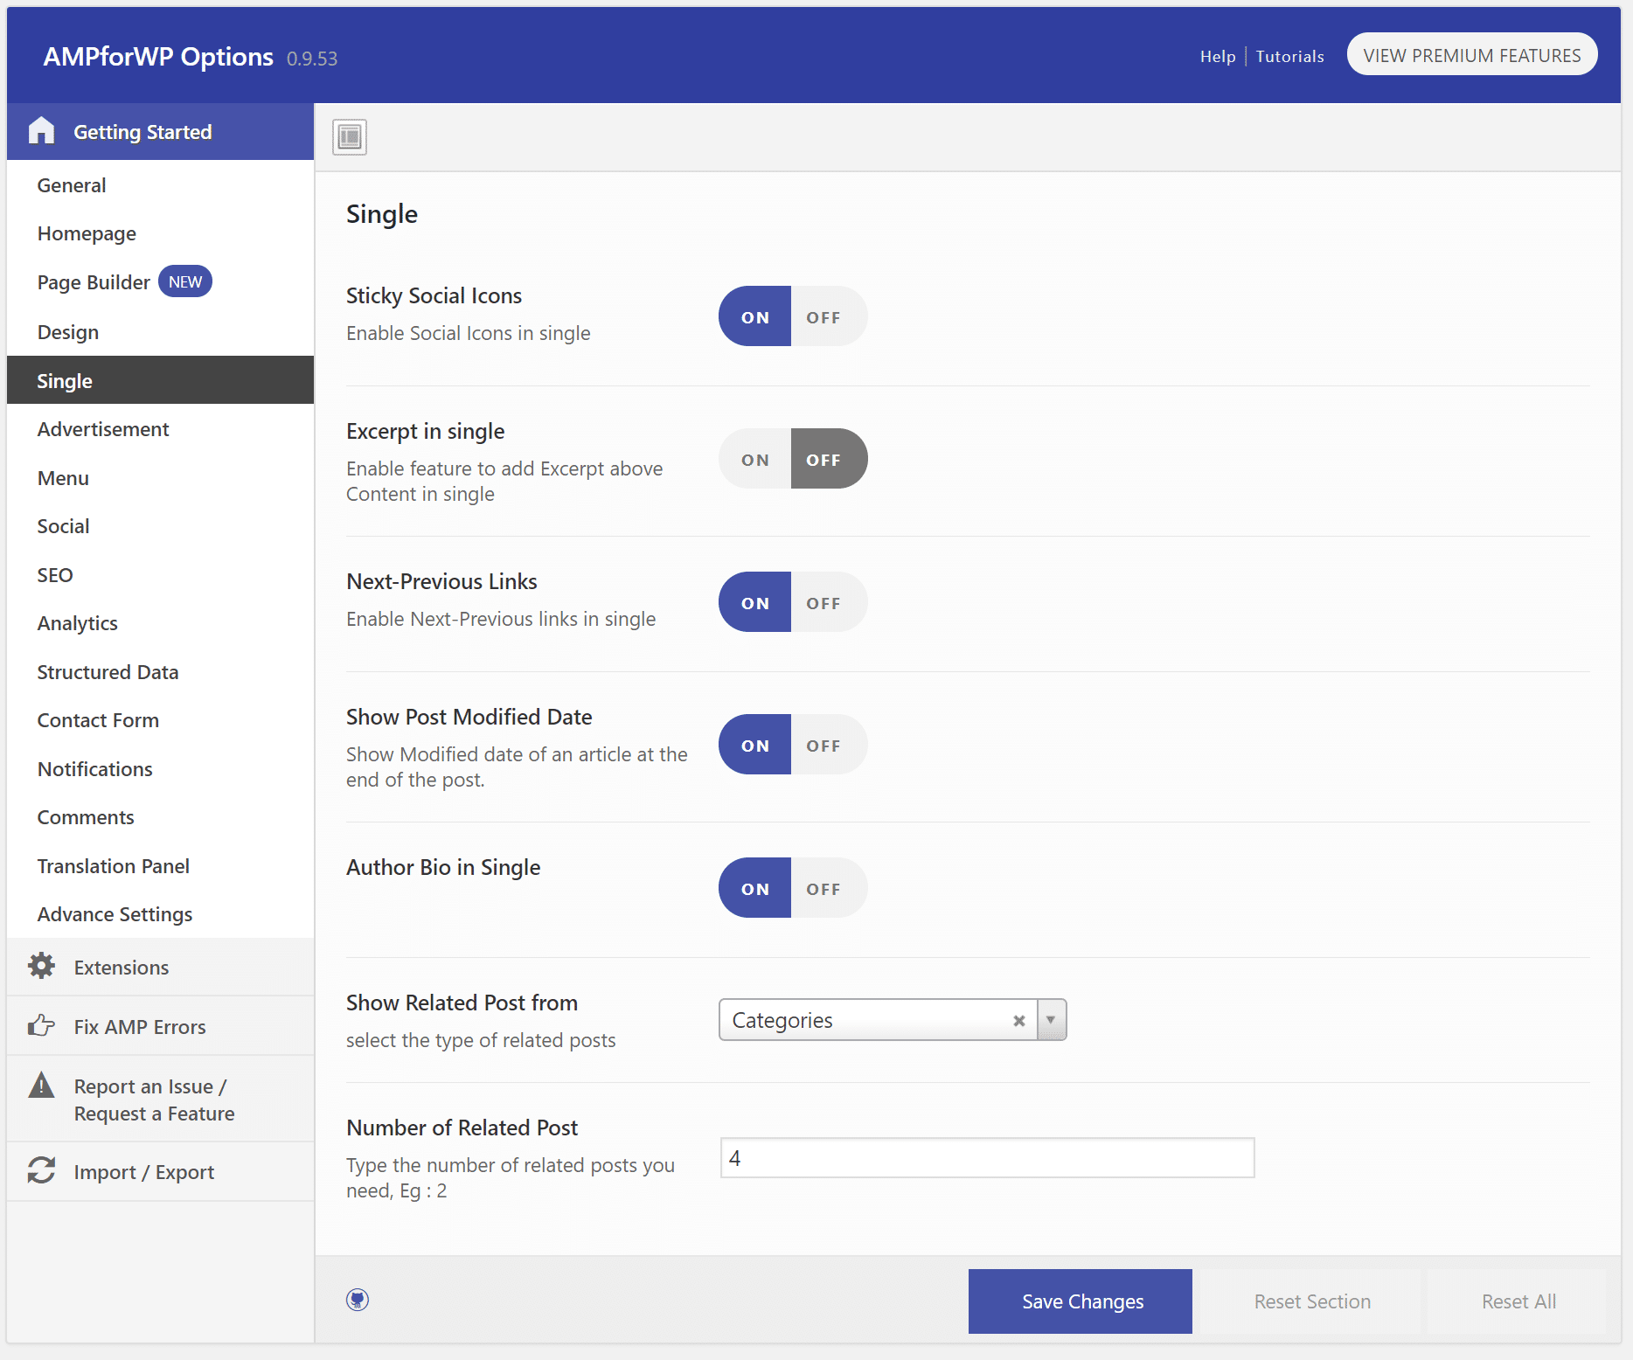1633x1360 pixels.
Task: Click the home icon beside Getting Started
Action: 41,131
